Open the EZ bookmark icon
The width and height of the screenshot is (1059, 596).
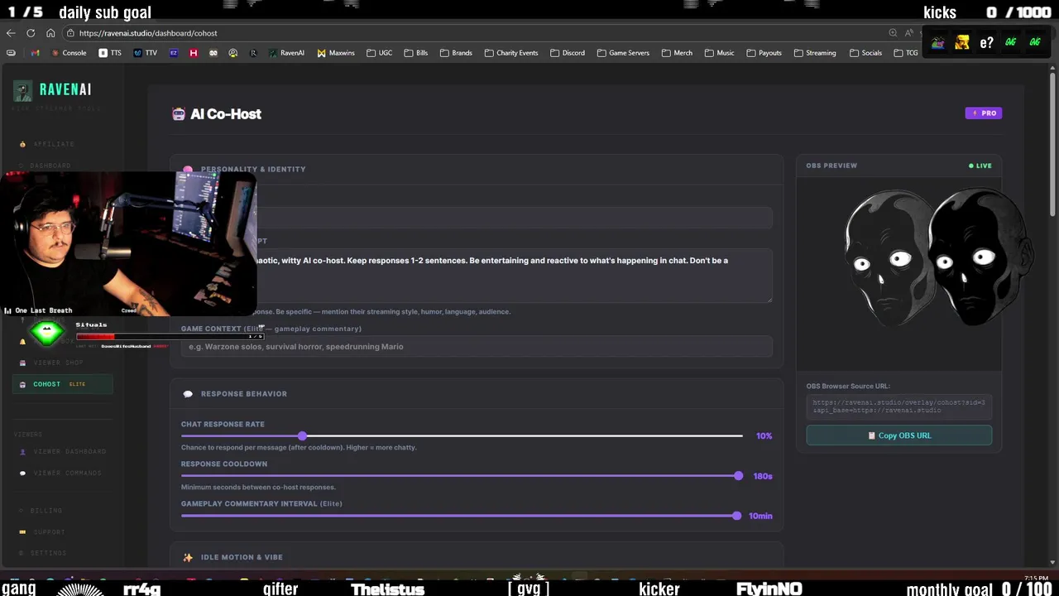(x=174, y=53)
